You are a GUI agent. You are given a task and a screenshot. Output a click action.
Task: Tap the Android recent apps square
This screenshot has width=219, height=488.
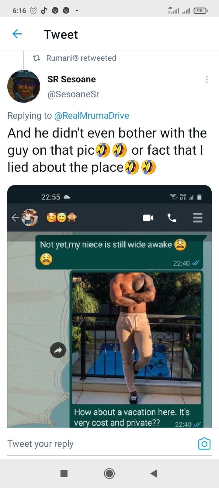pos(64,473)
